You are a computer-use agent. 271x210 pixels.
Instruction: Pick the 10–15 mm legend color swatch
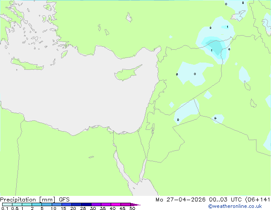[56, 204]
